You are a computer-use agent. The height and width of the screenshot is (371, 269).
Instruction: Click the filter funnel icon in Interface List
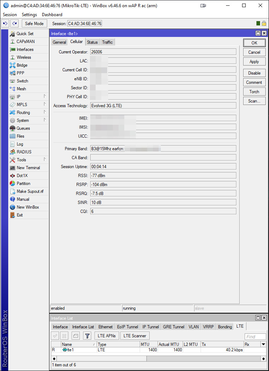click(87, 336)
